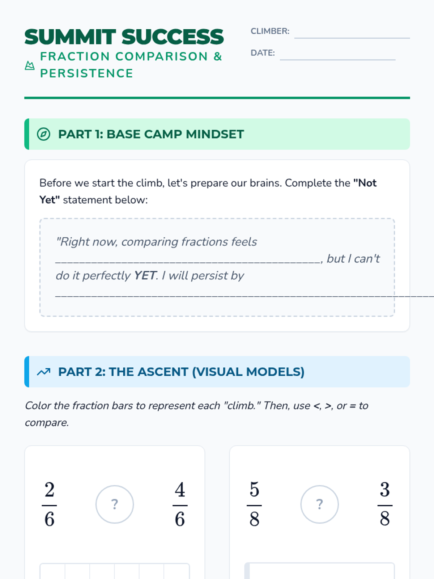The width and height of the screenshot is (434, 579).
Task: Click the "Part 1: Base Camp Mindset" heading
Action: point(151,134)
